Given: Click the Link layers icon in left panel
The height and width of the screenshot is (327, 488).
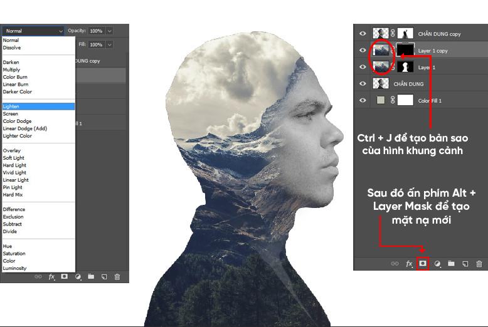Looking at the screenshot, I should point(38,277).
